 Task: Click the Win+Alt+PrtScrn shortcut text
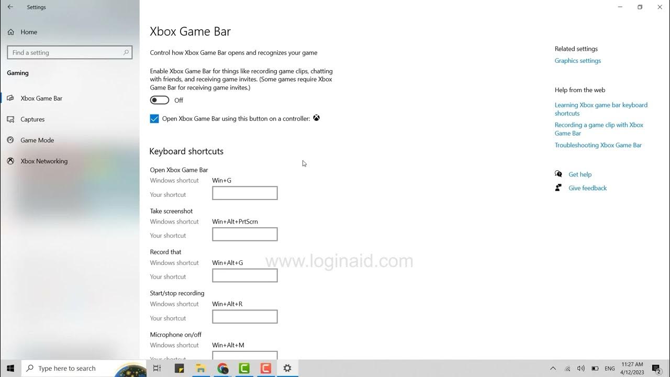[235, 221]
